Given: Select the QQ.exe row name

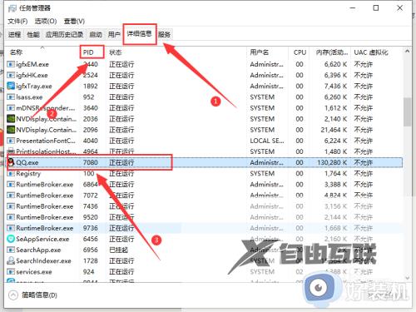Looking at the screenshot, I should pyautogui.click(x=27, y=162).
